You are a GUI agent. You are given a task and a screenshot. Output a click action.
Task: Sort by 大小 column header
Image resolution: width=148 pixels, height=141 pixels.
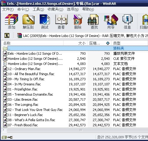point(76,43)
